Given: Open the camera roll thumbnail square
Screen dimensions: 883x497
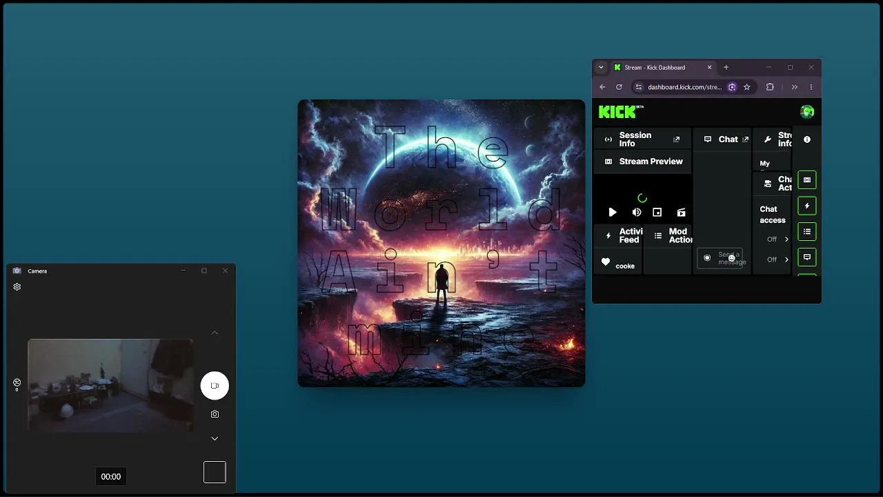Looking at the screenshot, I should click(215, 472).
